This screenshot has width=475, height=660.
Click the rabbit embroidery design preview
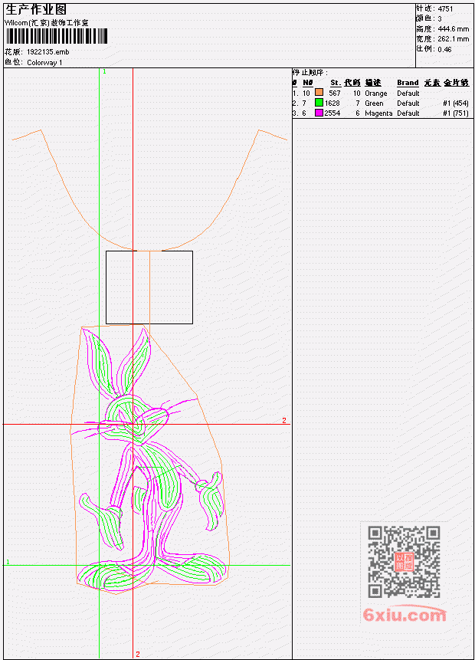tap(149, 459)
